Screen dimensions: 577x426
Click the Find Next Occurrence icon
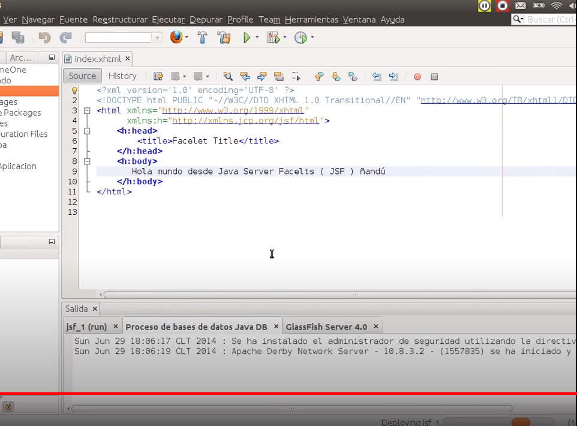262,76
